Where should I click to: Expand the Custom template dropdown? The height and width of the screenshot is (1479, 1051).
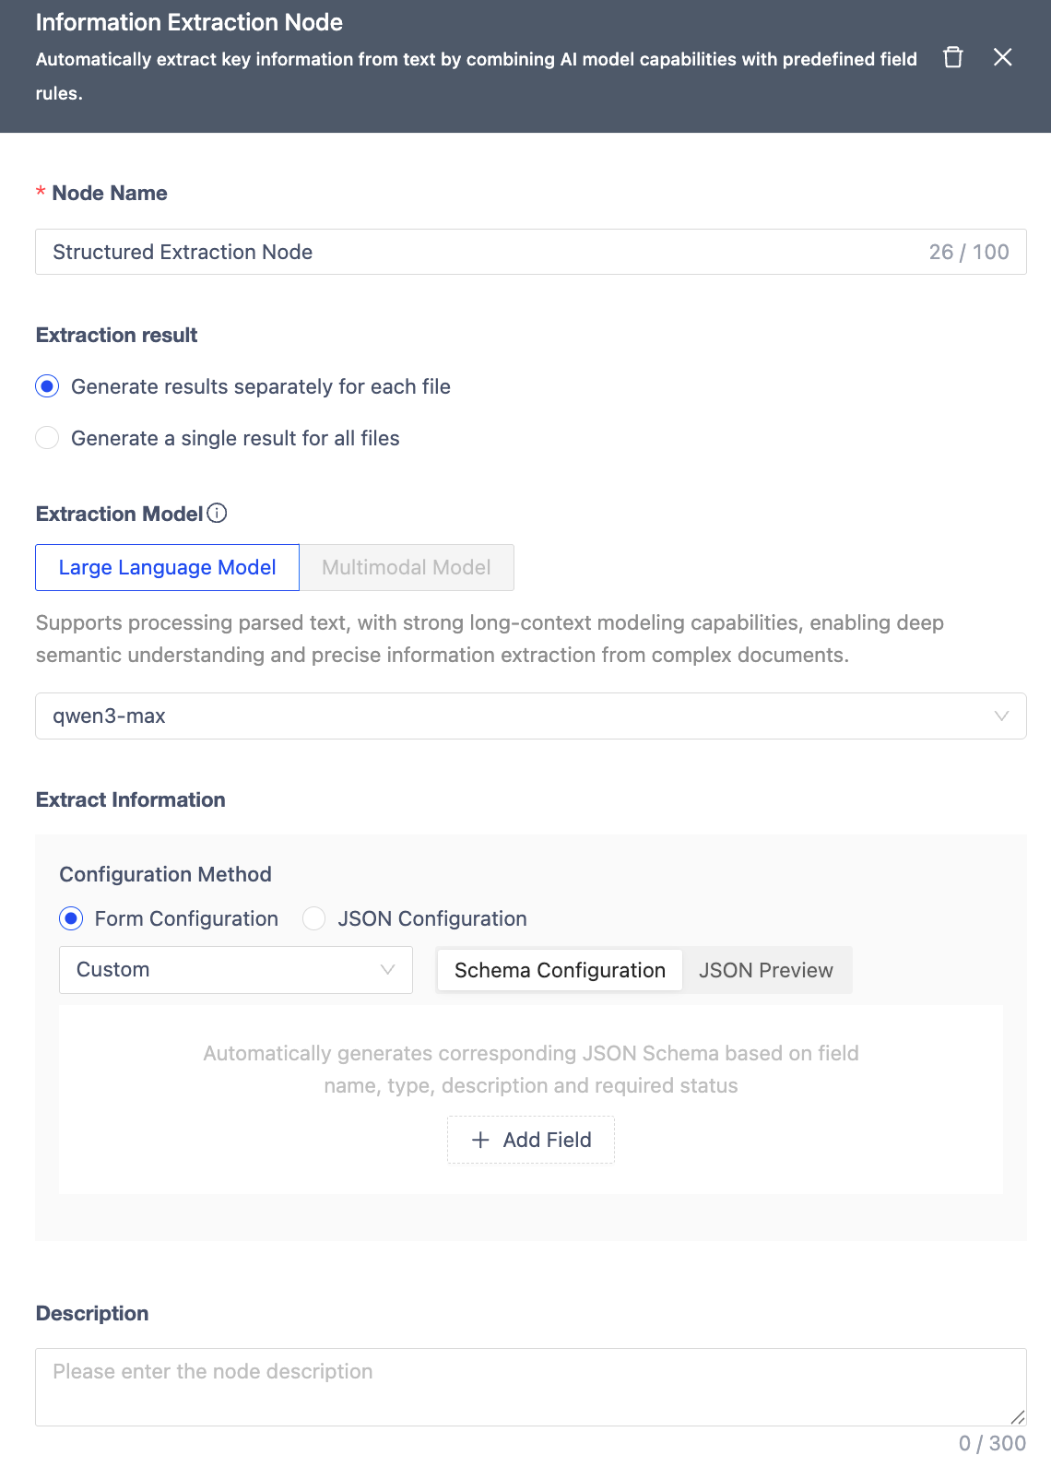coord(221,970)
